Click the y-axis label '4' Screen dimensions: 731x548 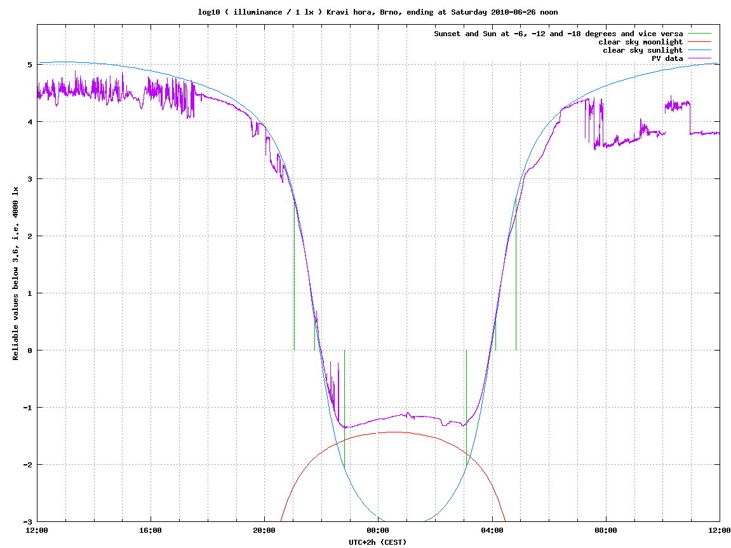pyautogui.click(x=30, y=122)
